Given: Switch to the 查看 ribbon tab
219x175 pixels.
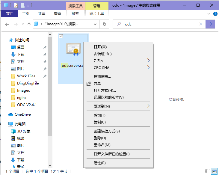Looking at the screenshot, I should tap(58, 14).
